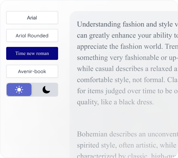Switch to light mode sun icon
The height and width of the screenshot is (158, 178).
pyautogui.click(x=19, y=89)
